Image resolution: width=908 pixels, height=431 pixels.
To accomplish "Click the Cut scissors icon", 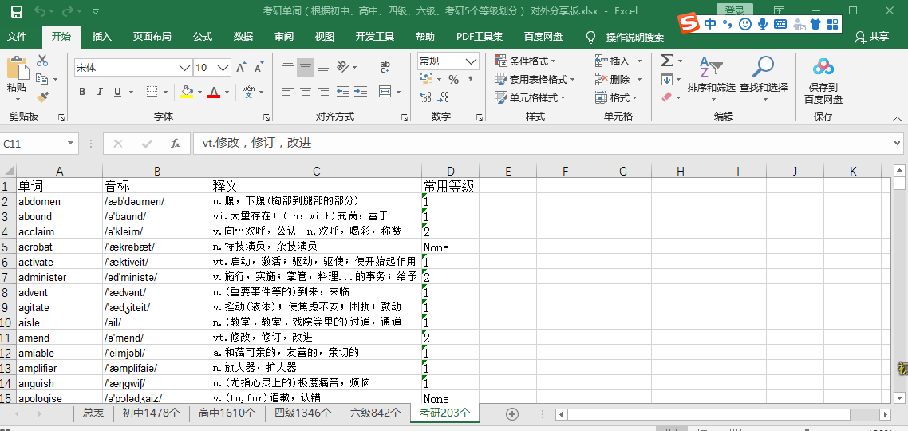I will [41, 60].
